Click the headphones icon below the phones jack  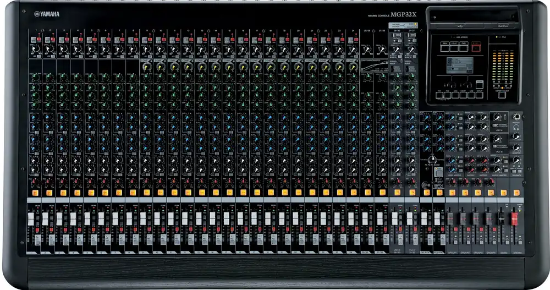click(516, 127)
